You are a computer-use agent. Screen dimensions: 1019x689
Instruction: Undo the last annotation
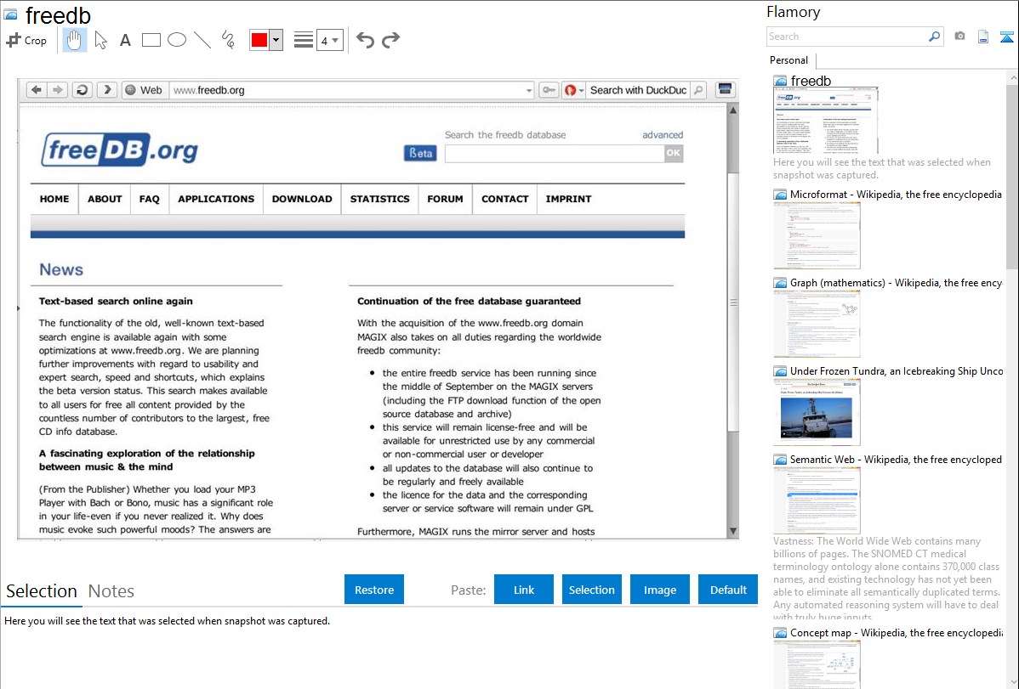(365, 40)
